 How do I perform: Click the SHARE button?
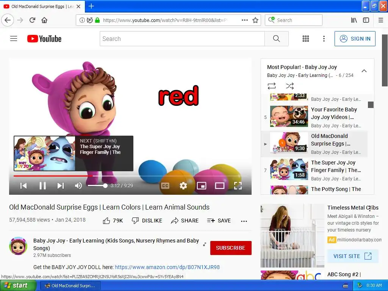[185, 221]
